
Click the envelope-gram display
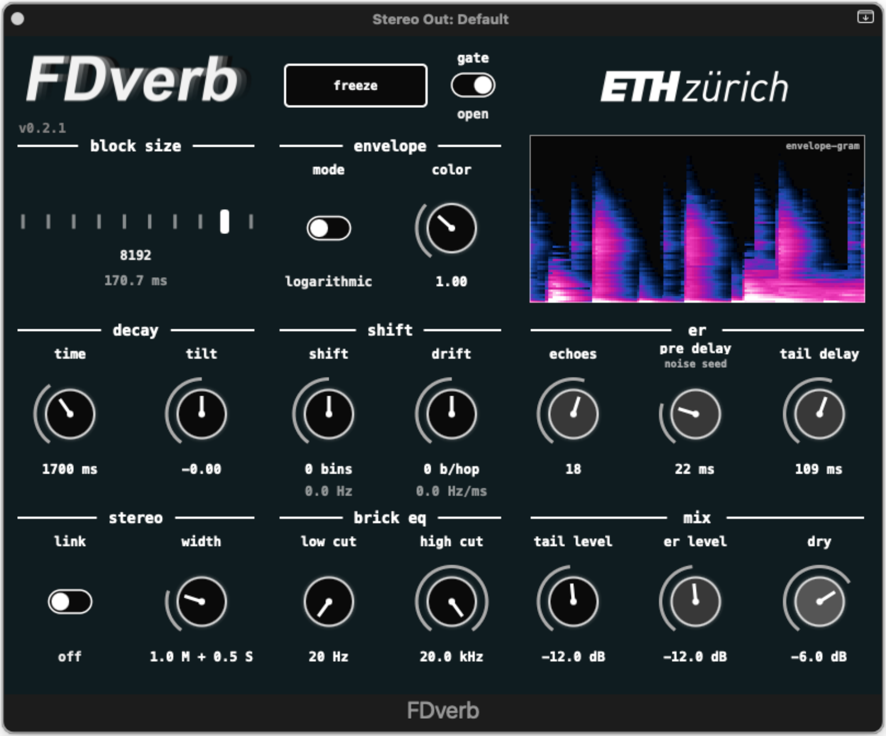tap(697, 219)
